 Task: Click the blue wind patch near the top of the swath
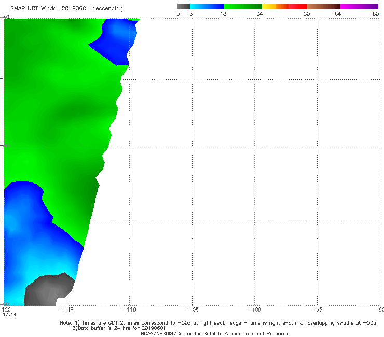[115, 41]
